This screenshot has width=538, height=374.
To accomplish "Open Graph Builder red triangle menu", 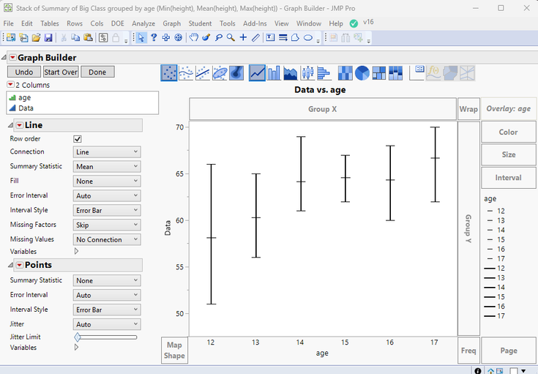I will click(12, 57).
